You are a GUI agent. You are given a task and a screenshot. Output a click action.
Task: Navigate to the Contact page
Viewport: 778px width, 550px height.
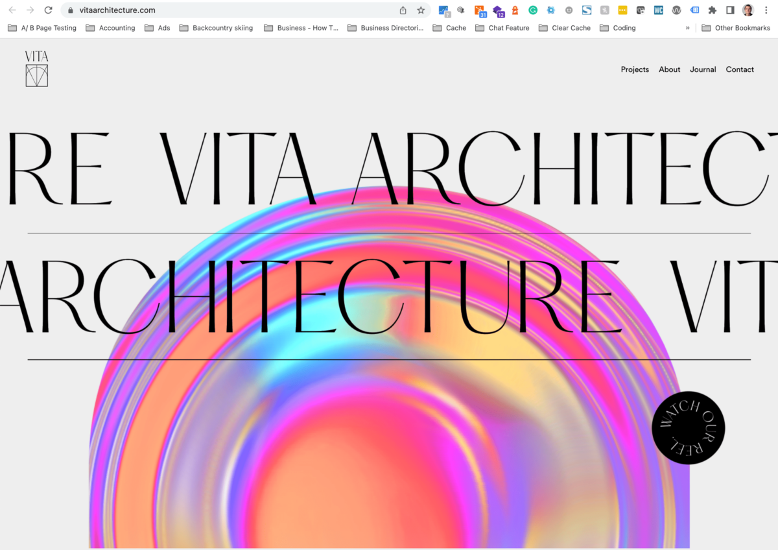pos(740,69)
